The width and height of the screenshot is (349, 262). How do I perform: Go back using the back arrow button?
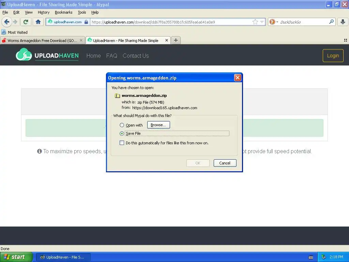[6, 22]
